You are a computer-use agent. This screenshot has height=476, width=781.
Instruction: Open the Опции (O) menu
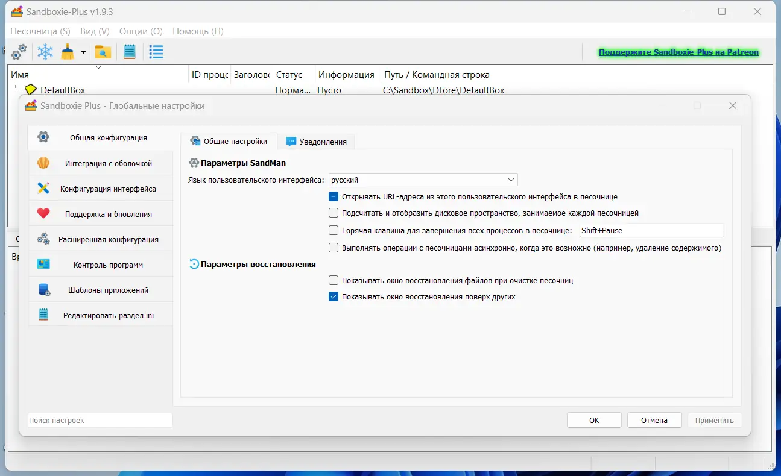141,31
